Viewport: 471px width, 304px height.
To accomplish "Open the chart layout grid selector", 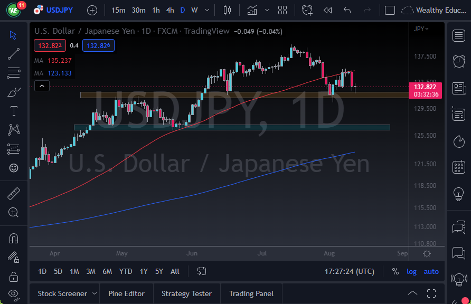I will point(282,10).
